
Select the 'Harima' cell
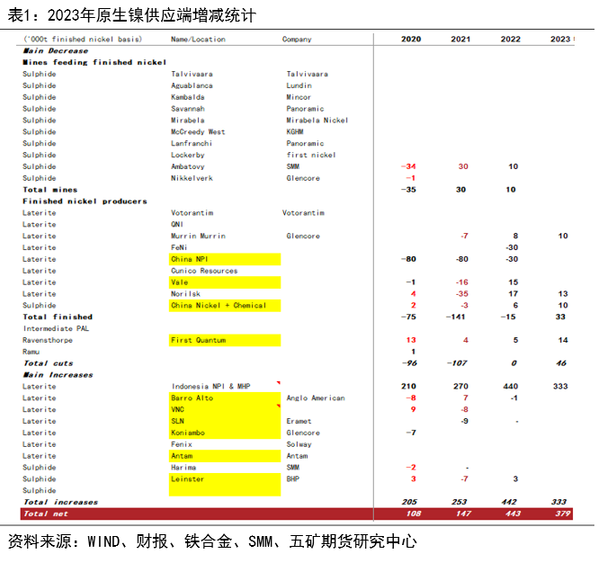click(183, 468)
